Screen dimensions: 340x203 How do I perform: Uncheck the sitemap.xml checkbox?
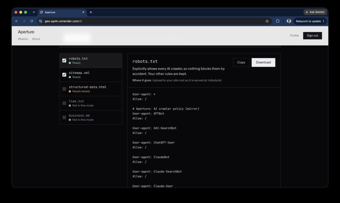tap(64, 75)
